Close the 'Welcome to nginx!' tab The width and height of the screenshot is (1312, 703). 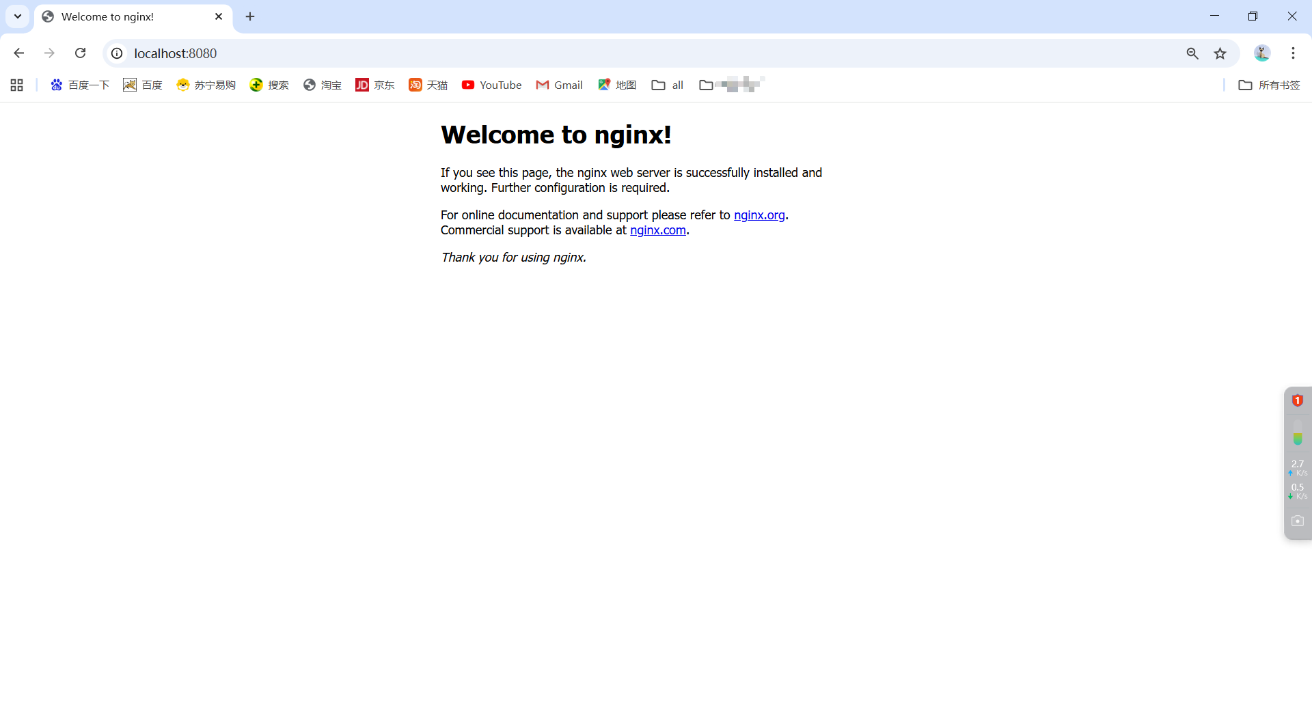219,16
